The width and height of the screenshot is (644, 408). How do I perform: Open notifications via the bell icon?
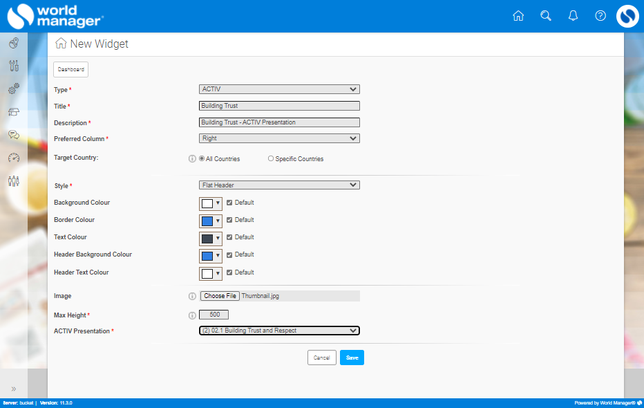573,15
